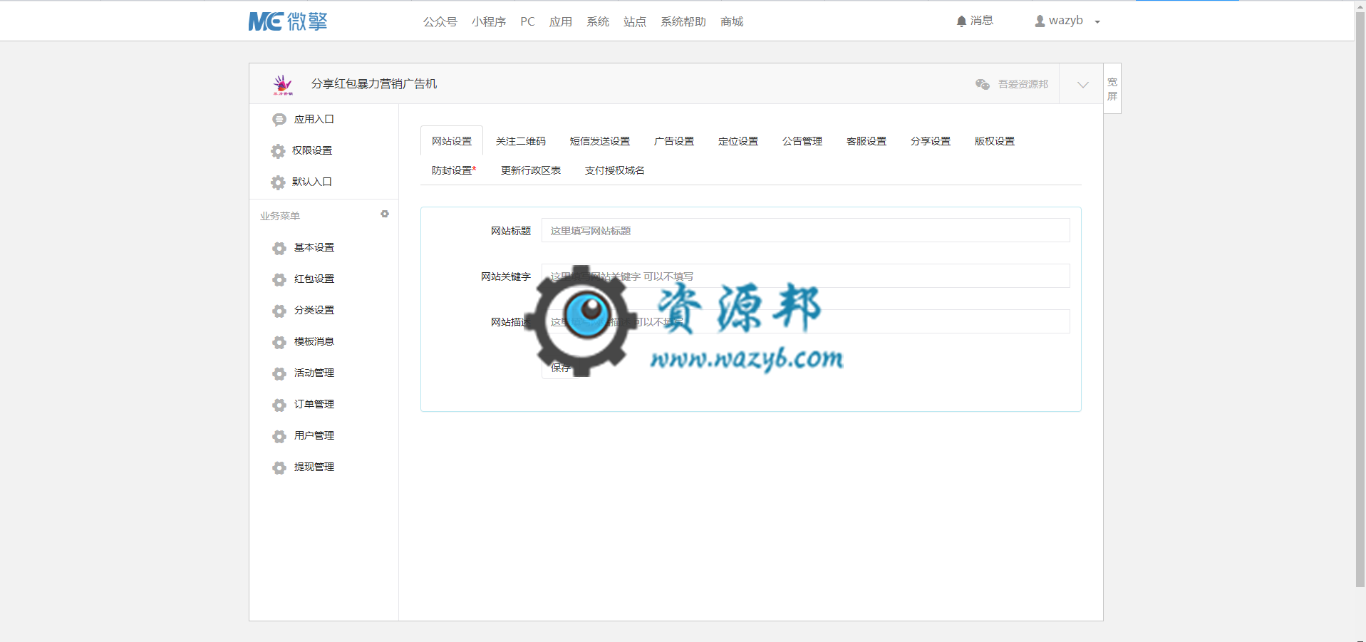The width and height of the screenshot is (1366, 642).
Task: Open the 系统帮助 top menu
Action: [683, 21]
